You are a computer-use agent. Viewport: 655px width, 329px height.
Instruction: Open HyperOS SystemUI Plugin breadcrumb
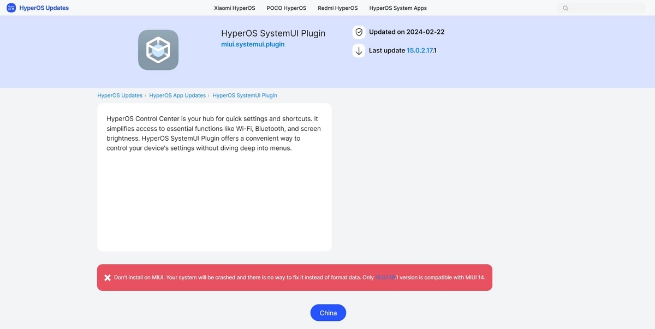pyautogui.click(x=245, y=95)
